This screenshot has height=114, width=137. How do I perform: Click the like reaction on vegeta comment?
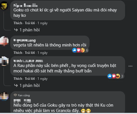coord(74,50)
